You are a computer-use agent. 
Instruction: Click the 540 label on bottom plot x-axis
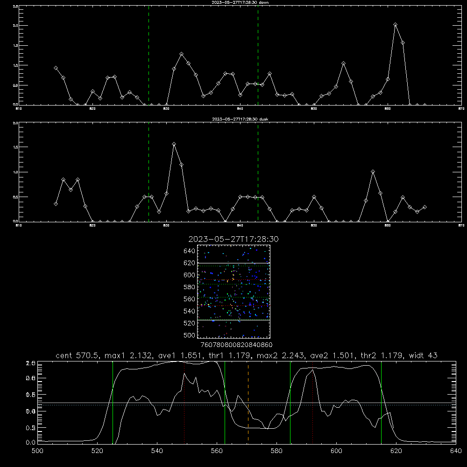(157, 451)
